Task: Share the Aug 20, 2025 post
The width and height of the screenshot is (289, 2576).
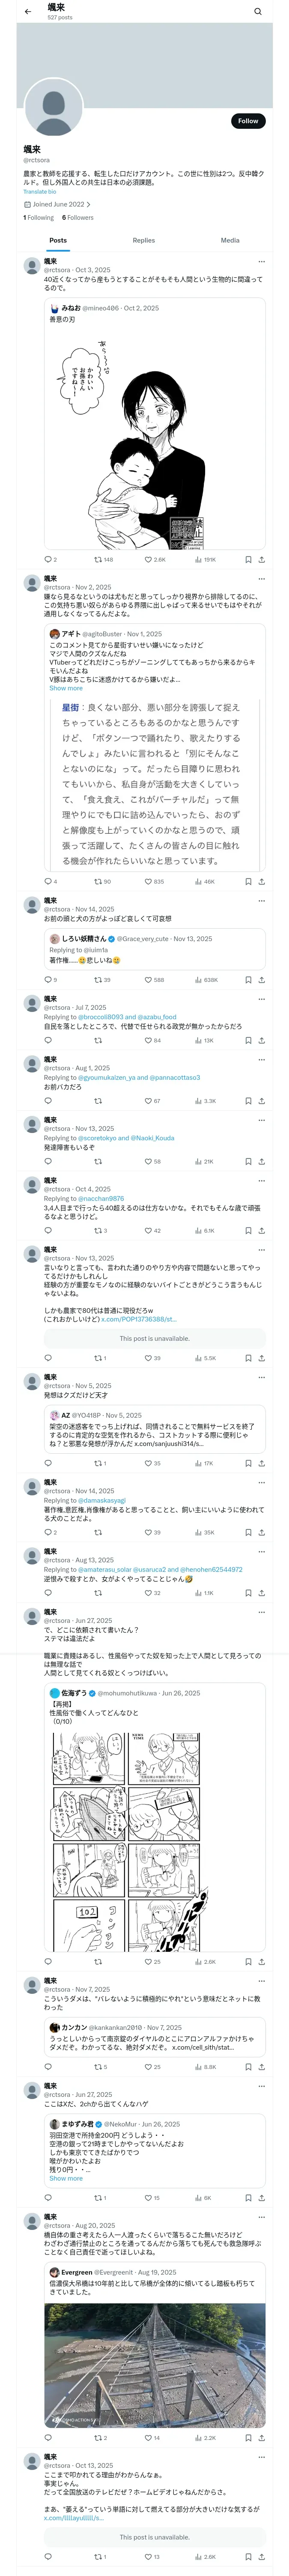Action: click(x=261, y=2438)
